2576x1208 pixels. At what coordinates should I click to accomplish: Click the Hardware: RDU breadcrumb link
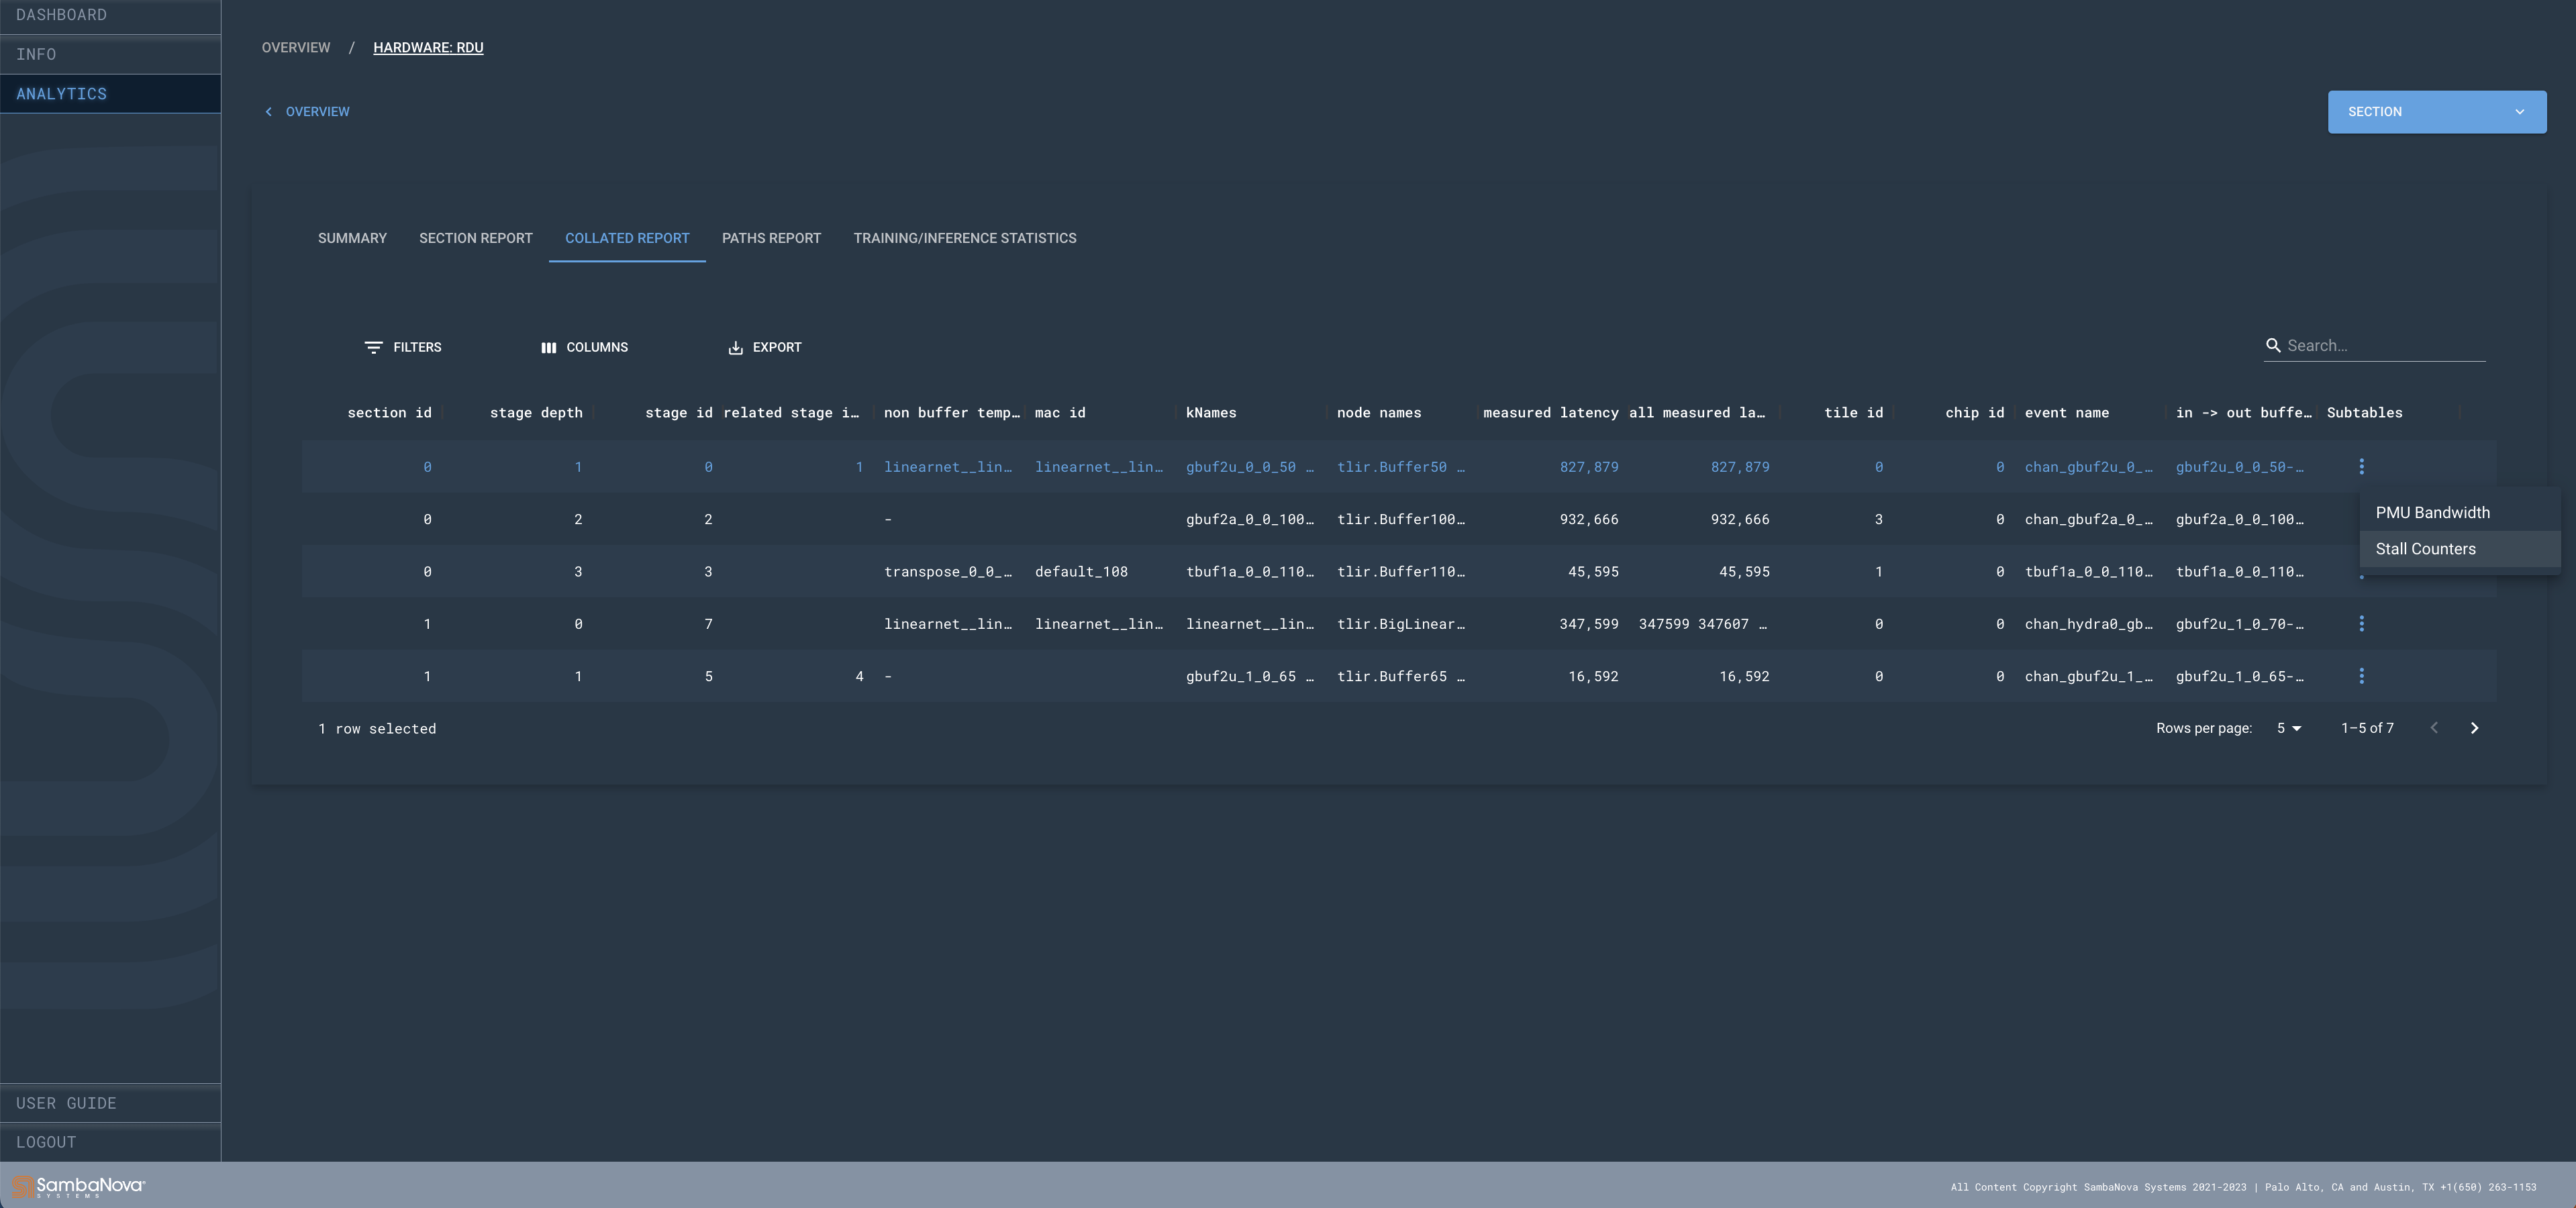428,47
